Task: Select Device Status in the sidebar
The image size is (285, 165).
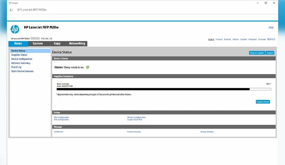Action: 30,51
